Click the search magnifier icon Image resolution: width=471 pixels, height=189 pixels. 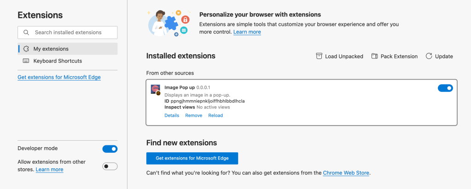(26, 33)
